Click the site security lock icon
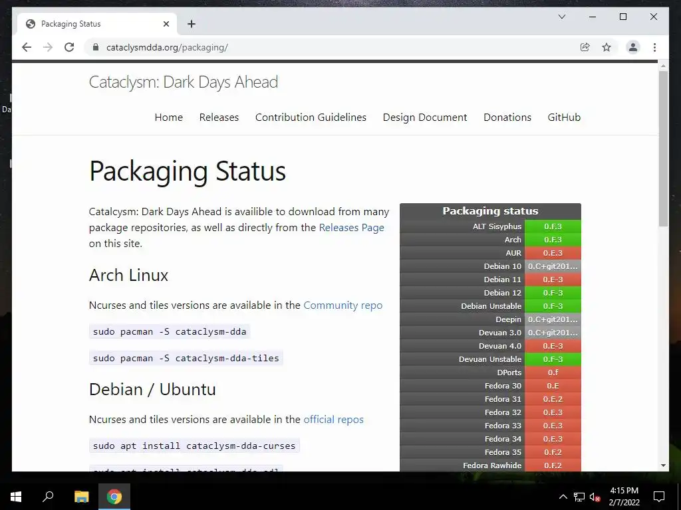 coord(96,47)
